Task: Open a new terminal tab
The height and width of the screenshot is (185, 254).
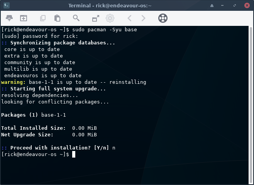Action: 9,18
